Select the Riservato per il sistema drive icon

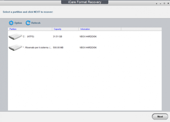pyautogui.click(x=15, y=48)
